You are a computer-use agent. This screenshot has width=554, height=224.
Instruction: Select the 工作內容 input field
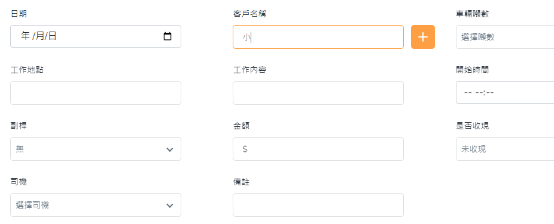pos(318,93)
